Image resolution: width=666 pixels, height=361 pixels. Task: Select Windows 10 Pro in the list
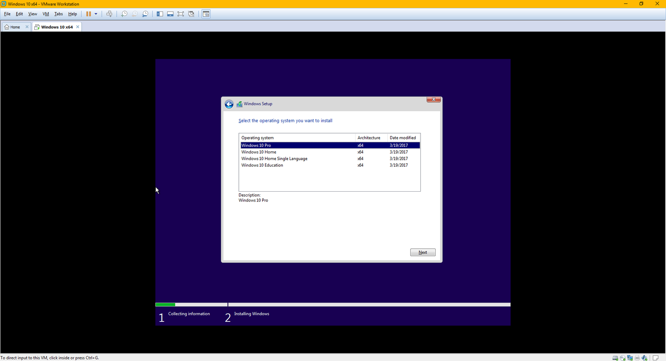[x=330, y=145]
